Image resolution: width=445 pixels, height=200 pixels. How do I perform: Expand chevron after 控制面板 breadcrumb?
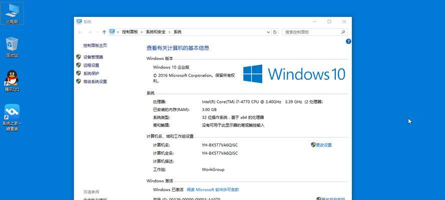tap(142, 32)
